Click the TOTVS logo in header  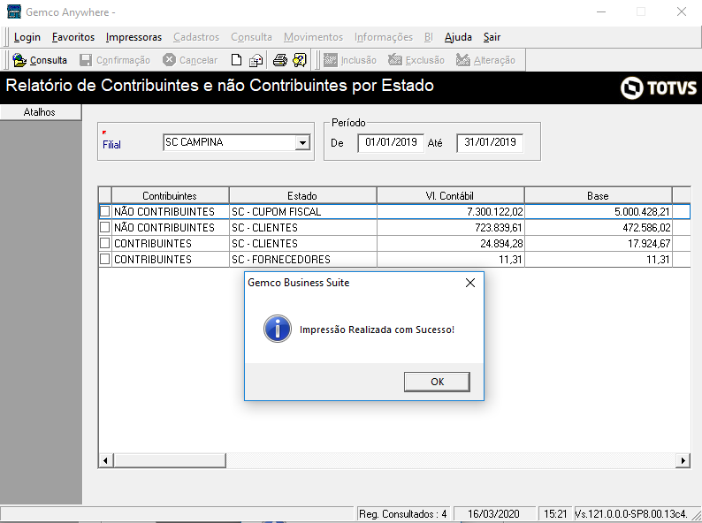pos(659,87)
